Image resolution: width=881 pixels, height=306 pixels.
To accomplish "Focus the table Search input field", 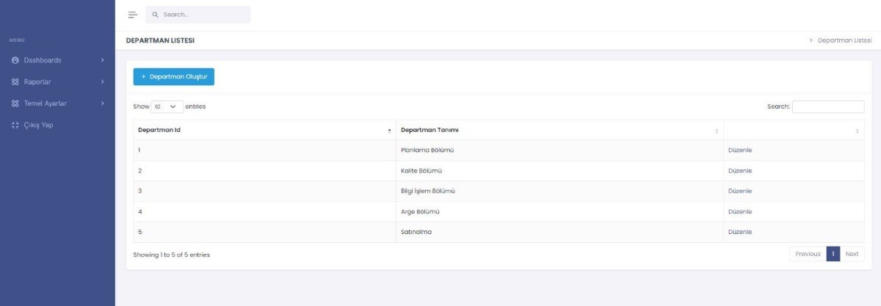I will [828, 106].
